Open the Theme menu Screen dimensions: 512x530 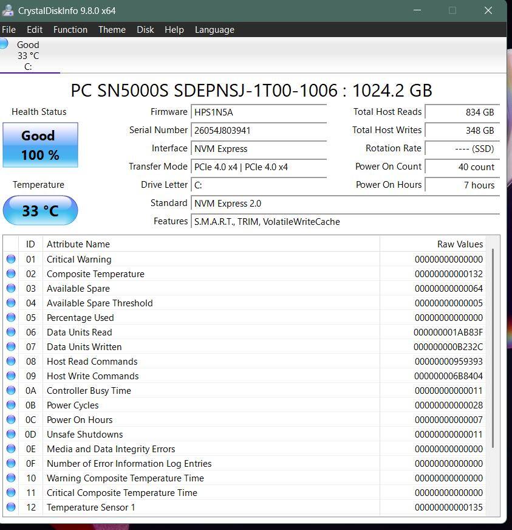[x=112, y=30]
